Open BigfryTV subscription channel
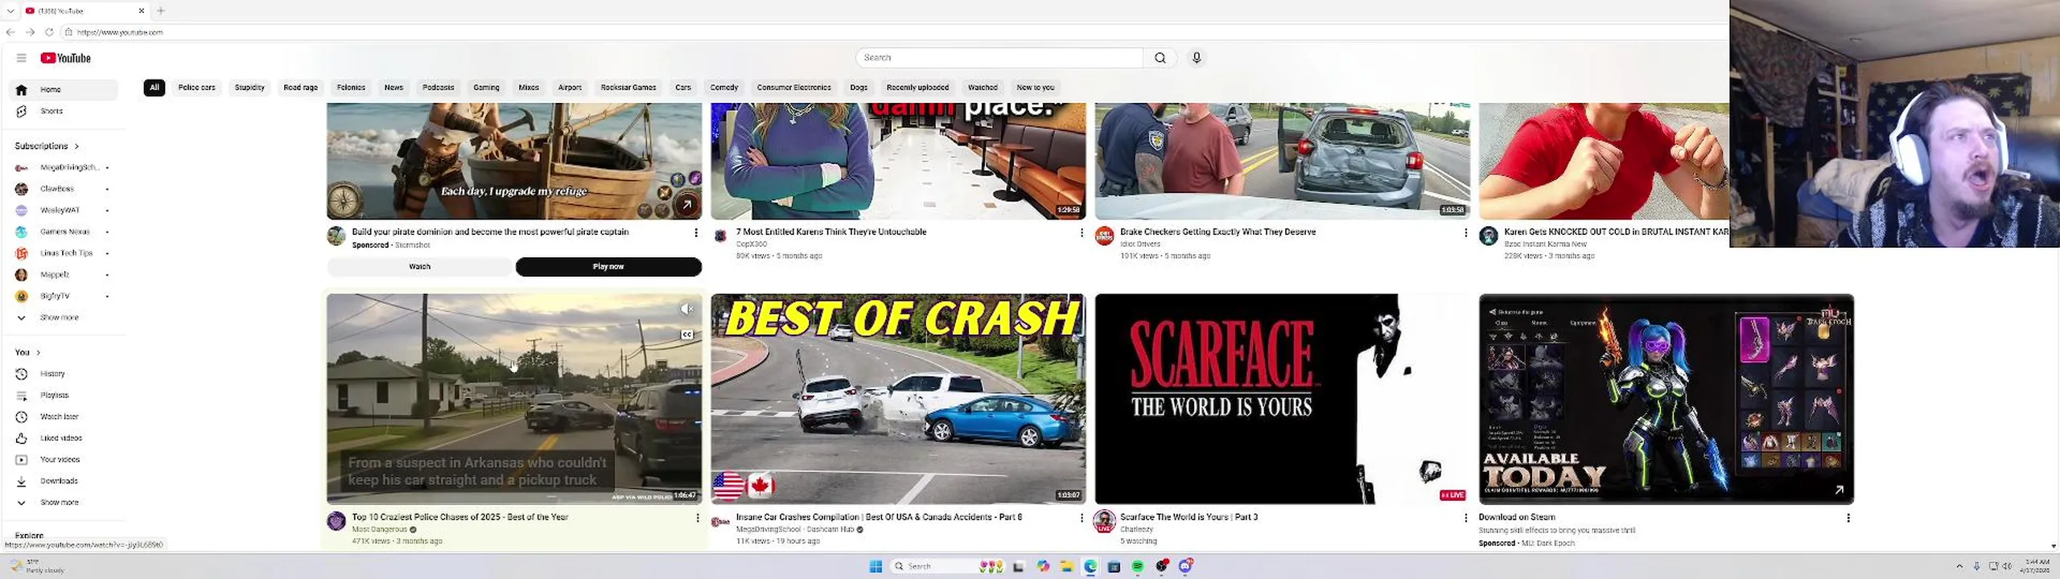This screenshot has width=2060, height=579. [x=63, y=296]
